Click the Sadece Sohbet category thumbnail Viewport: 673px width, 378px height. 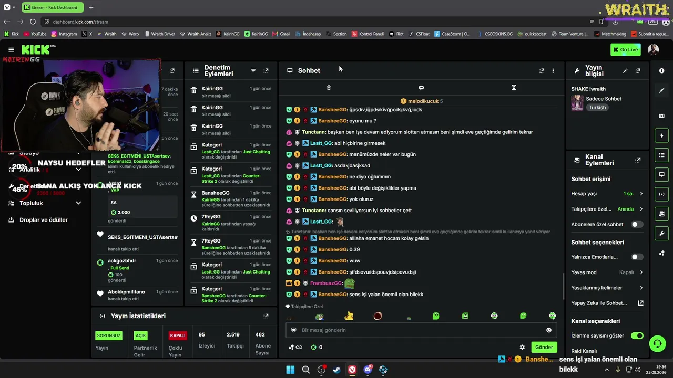577,103
